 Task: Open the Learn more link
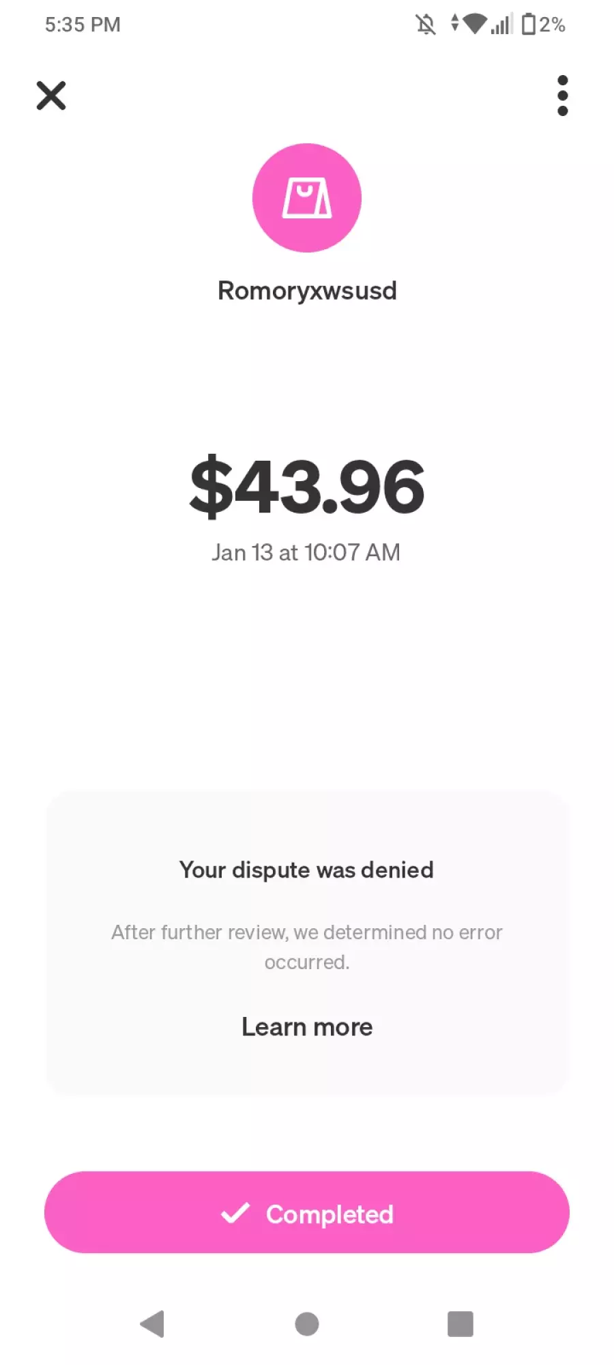307,1027
